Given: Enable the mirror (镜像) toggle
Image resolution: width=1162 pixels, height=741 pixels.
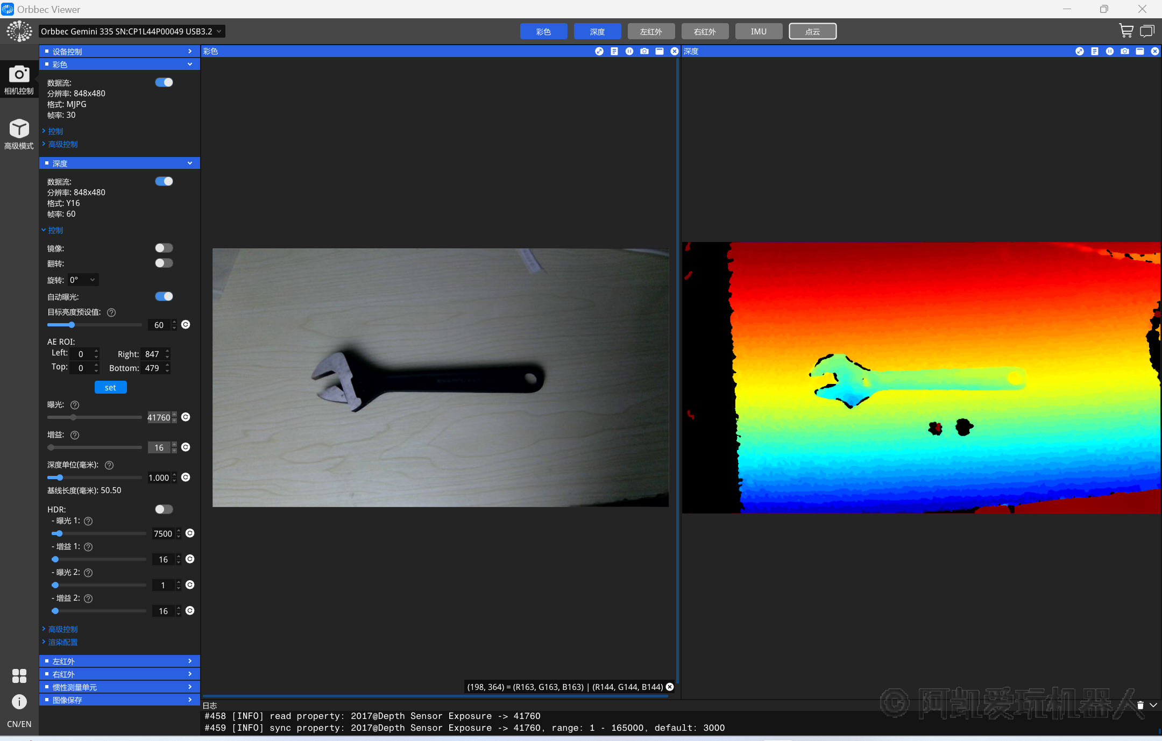Looking at the screenshot, I should click(164, 248).
